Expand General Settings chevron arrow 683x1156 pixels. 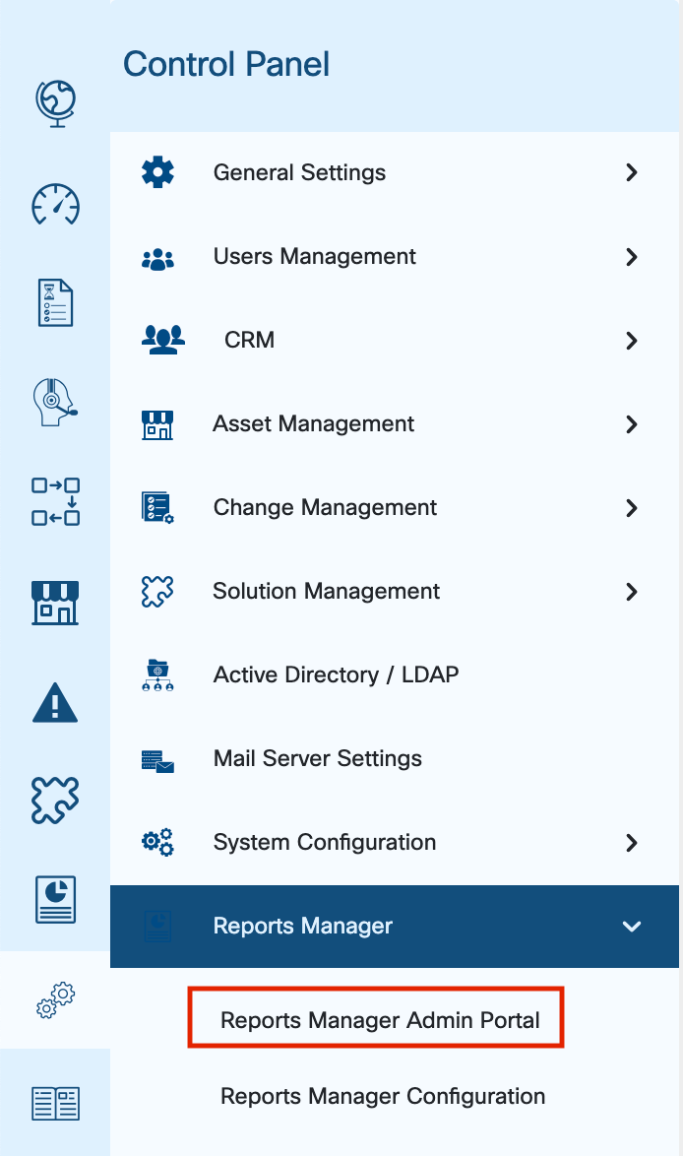(x=632, y=172)
